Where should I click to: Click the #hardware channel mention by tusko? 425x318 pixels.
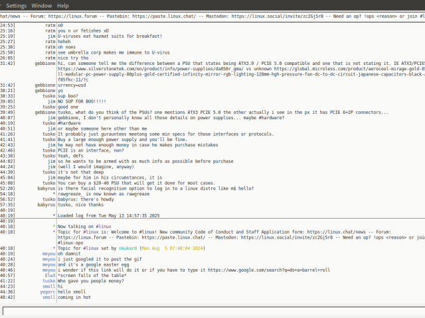(x=70, y=123)
